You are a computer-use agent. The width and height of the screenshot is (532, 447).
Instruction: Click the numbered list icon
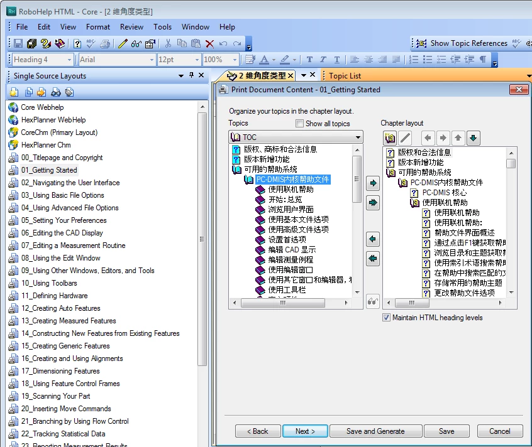[413, 60]
